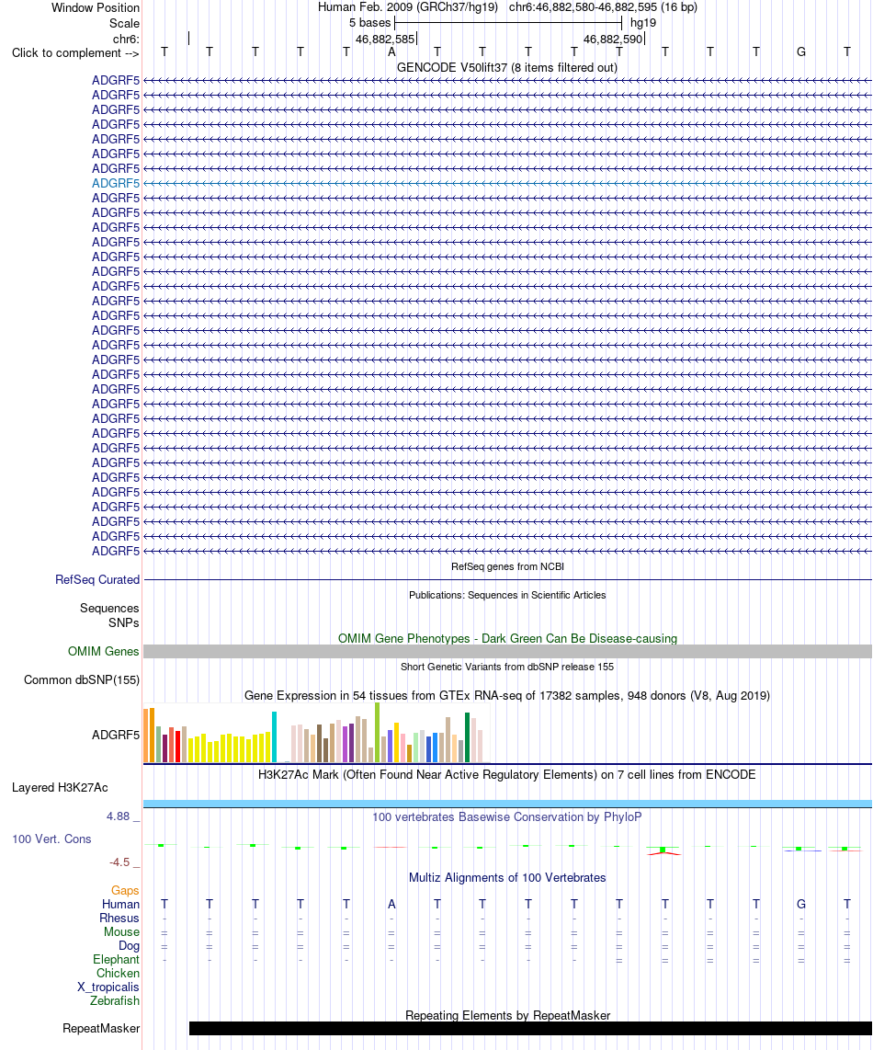Click the Elephant alignment row label

(116, 960)
